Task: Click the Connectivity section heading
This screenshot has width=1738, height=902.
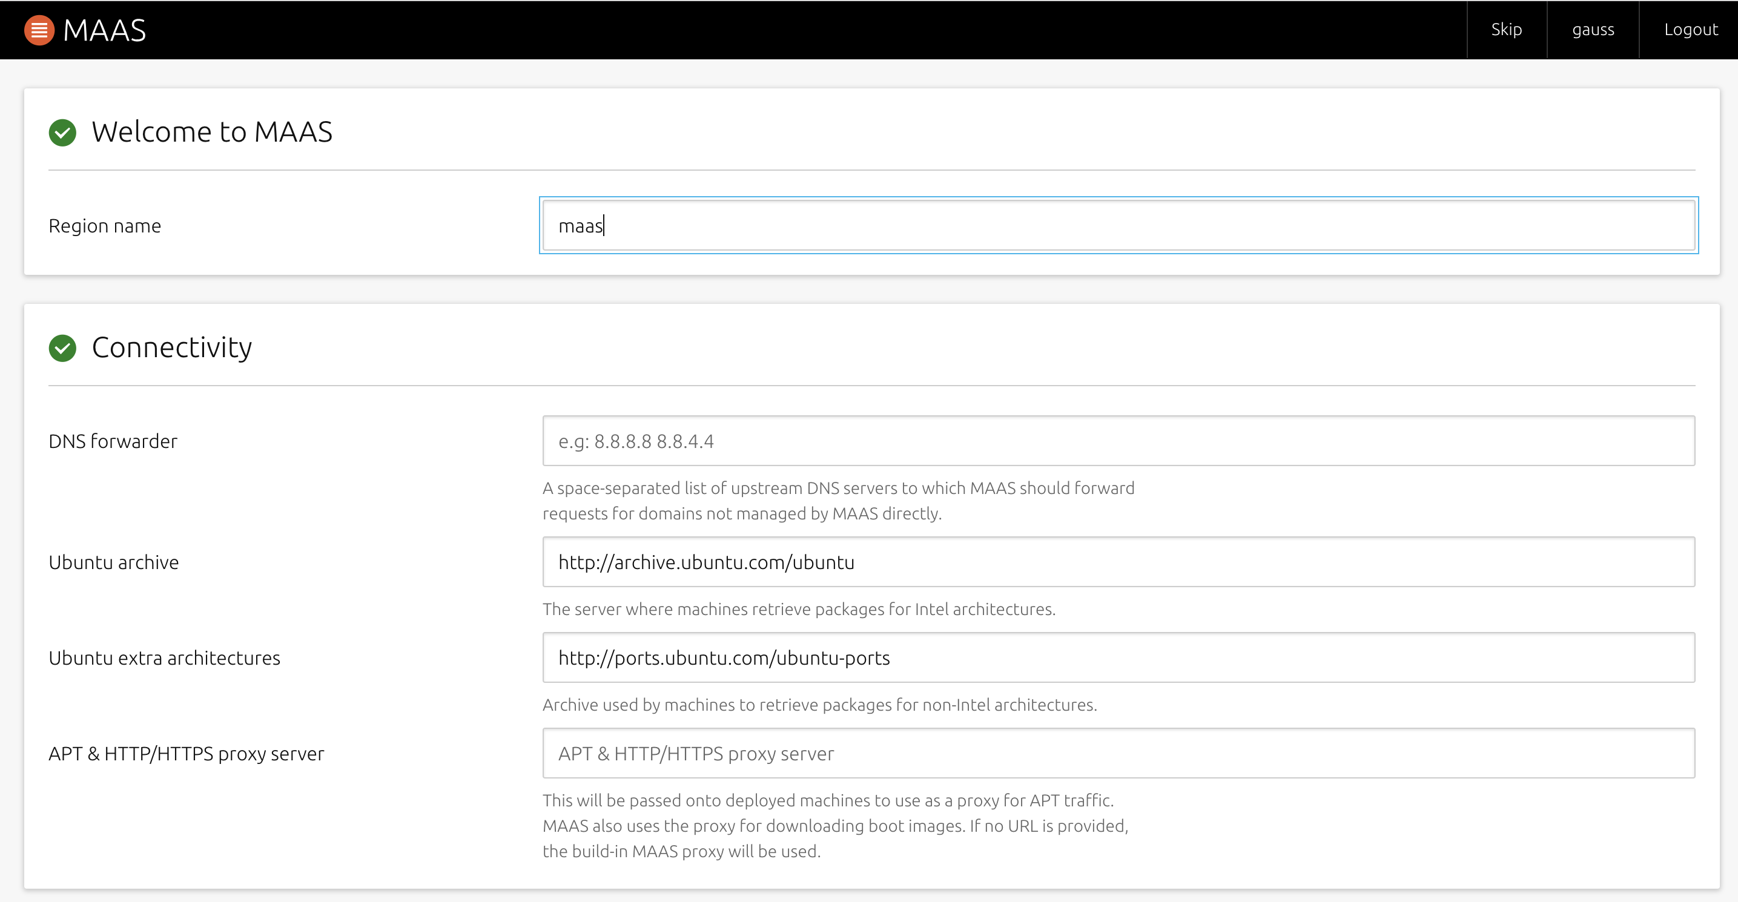Action: 171,347
